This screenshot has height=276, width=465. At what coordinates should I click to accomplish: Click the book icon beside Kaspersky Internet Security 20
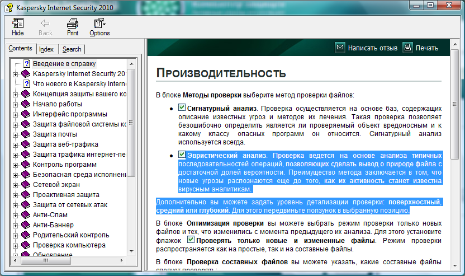coord(26,74)
